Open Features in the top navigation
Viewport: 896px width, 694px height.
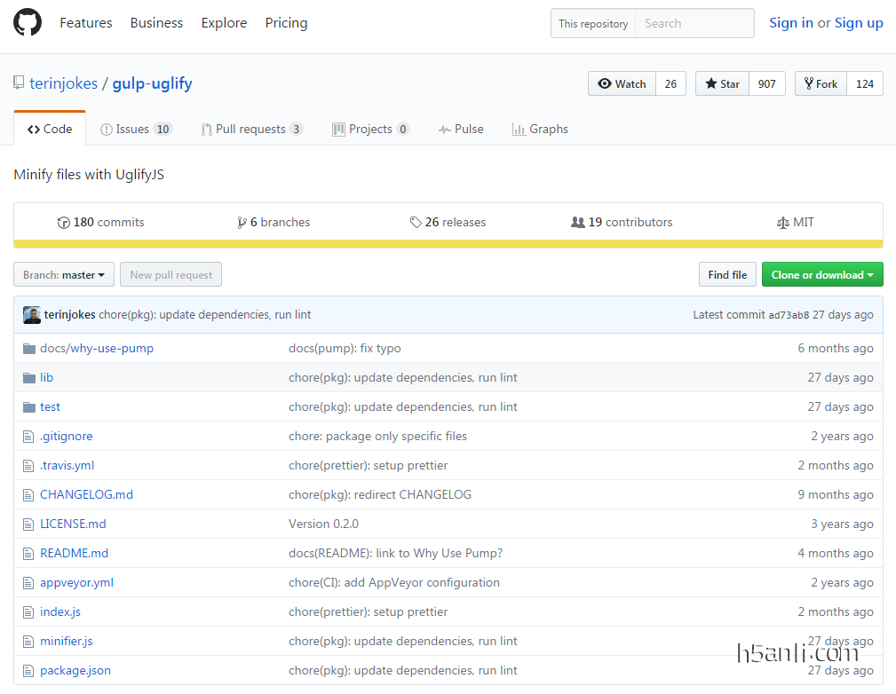click(x=86, y=23)
